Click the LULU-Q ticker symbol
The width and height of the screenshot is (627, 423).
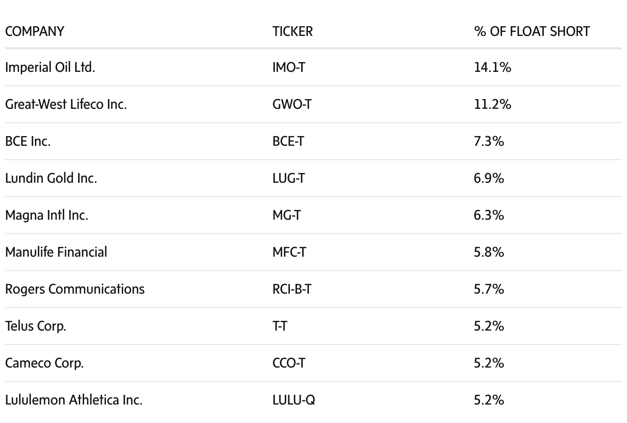tap(293, 400)
